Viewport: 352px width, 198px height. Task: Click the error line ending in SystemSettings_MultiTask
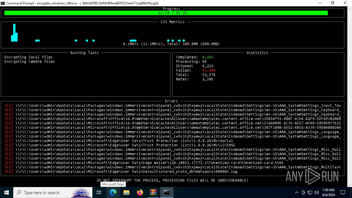tap(173, 167)
